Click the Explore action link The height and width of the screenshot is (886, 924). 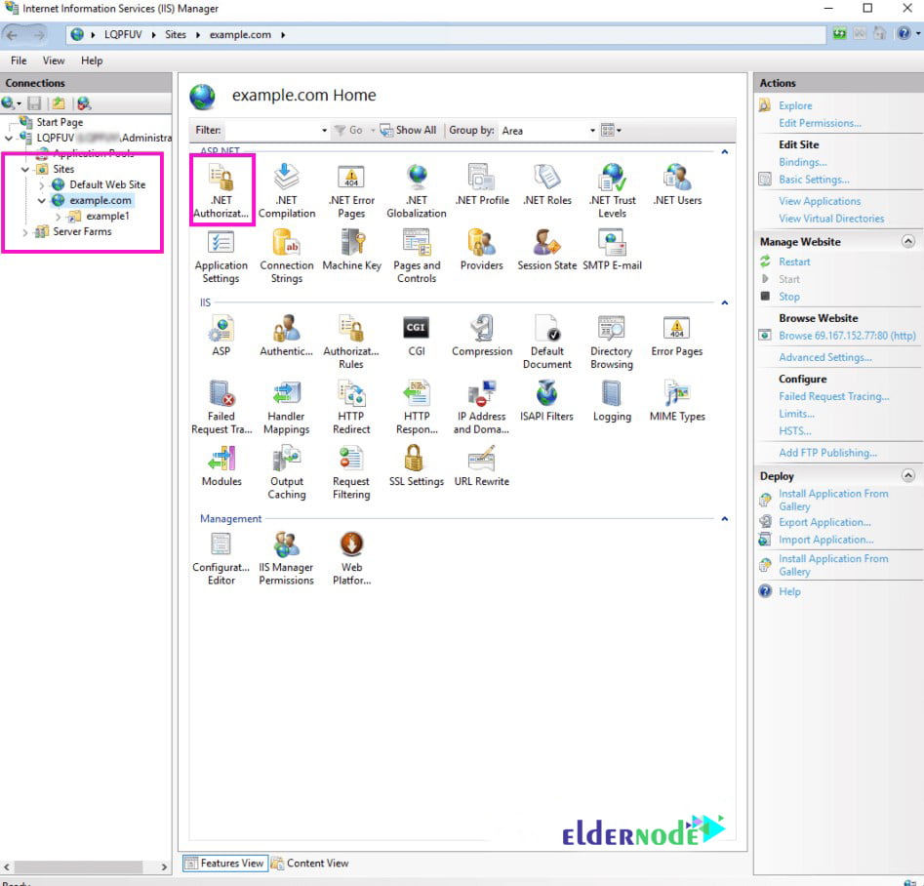795,106
